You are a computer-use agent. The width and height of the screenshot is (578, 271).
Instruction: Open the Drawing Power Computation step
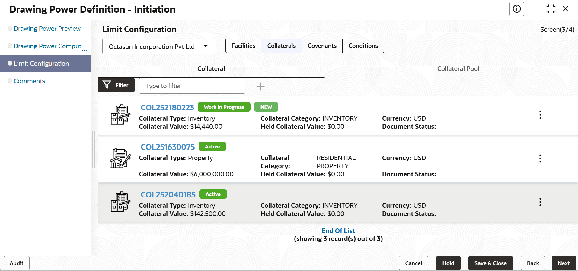click(47, 46)
